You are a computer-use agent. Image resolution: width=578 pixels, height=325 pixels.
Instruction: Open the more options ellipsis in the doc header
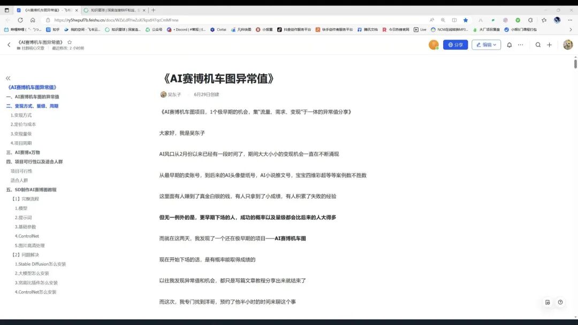click(521, 45)
